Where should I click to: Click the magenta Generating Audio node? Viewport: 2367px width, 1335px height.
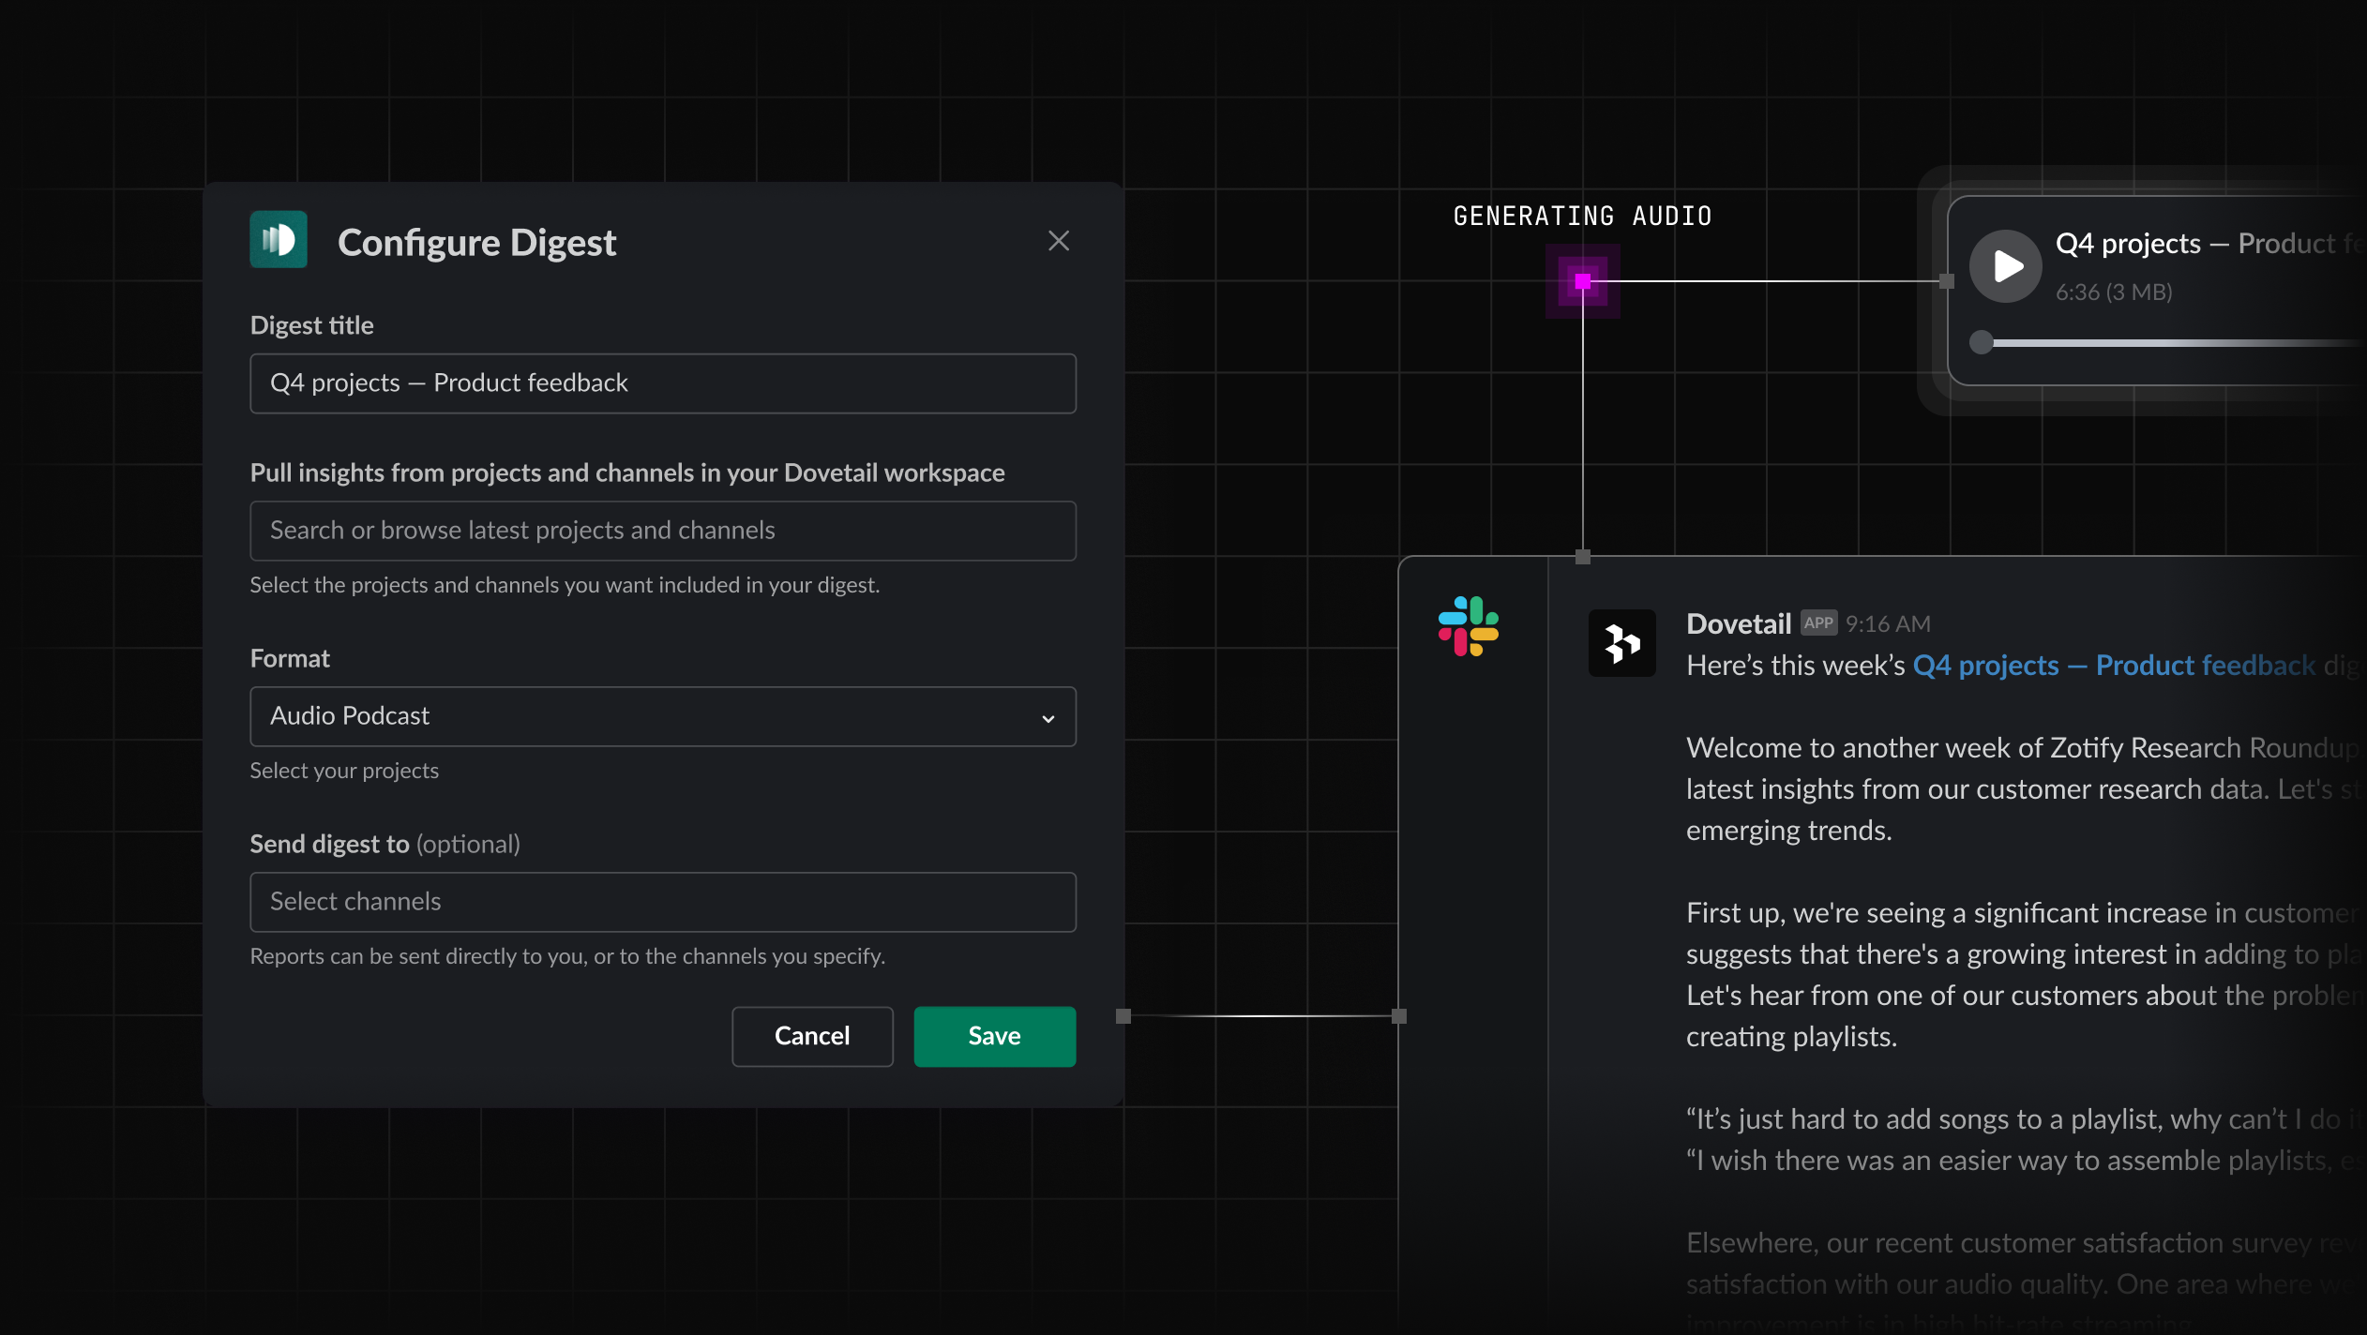(1582, 281)
